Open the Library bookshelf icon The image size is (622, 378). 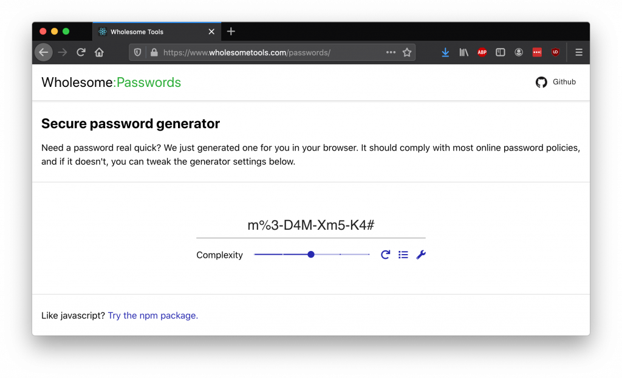(463, 52)
